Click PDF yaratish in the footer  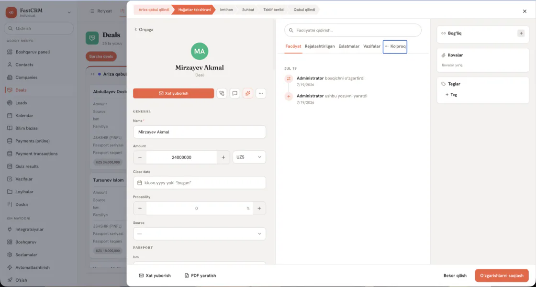pos(201,276)
